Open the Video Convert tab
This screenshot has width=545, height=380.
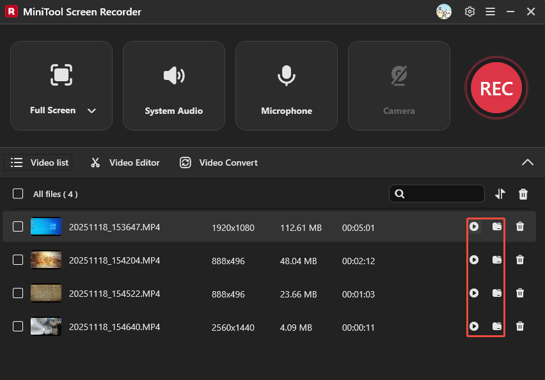pos(218,162)
